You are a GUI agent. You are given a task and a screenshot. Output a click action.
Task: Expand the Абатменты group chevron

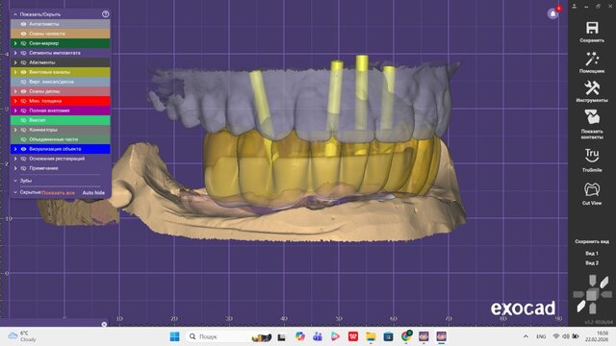[x=15, y=62]
